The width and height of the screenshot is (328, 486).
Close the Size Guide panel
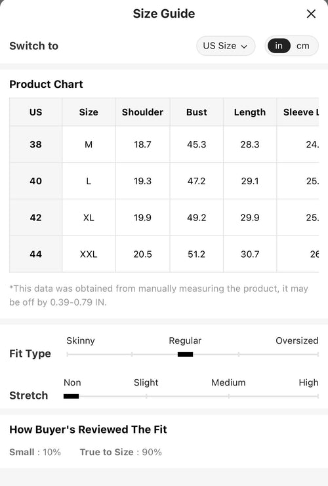[311, 14]
